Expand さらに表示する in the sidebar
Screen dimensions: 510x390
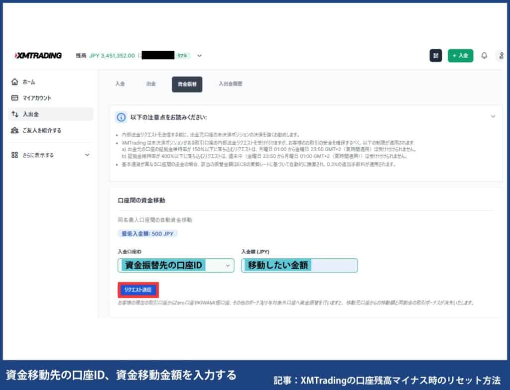tap(50, 155)
